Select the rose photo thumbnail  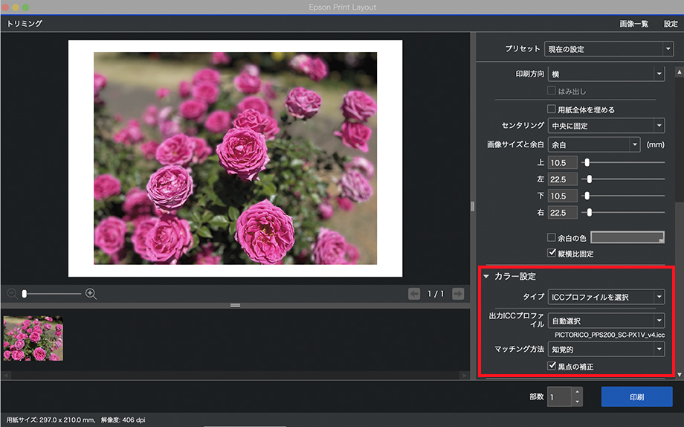pos(33,338)
